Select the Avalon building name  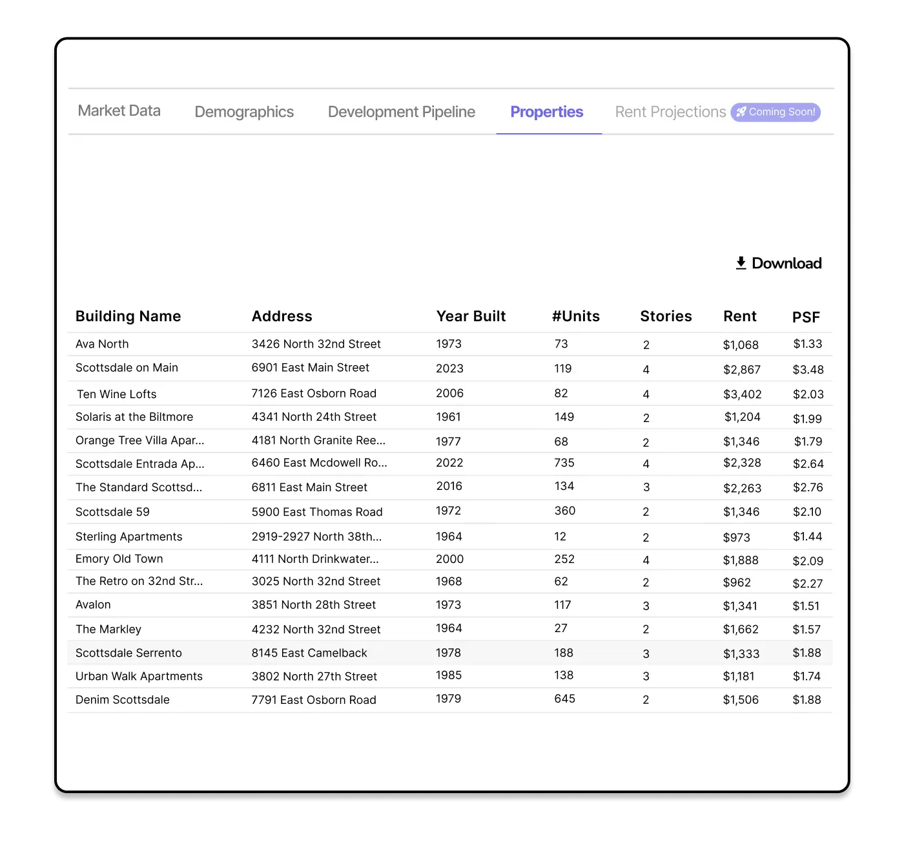tap(93, 605)
